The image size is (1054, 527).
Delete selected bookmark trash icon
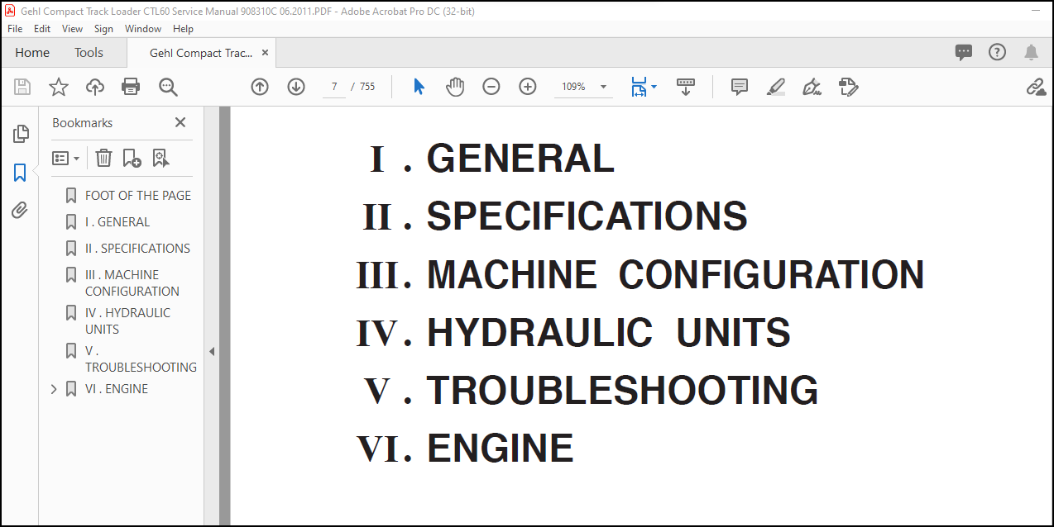pyautogui.click(x=103, y=158)
